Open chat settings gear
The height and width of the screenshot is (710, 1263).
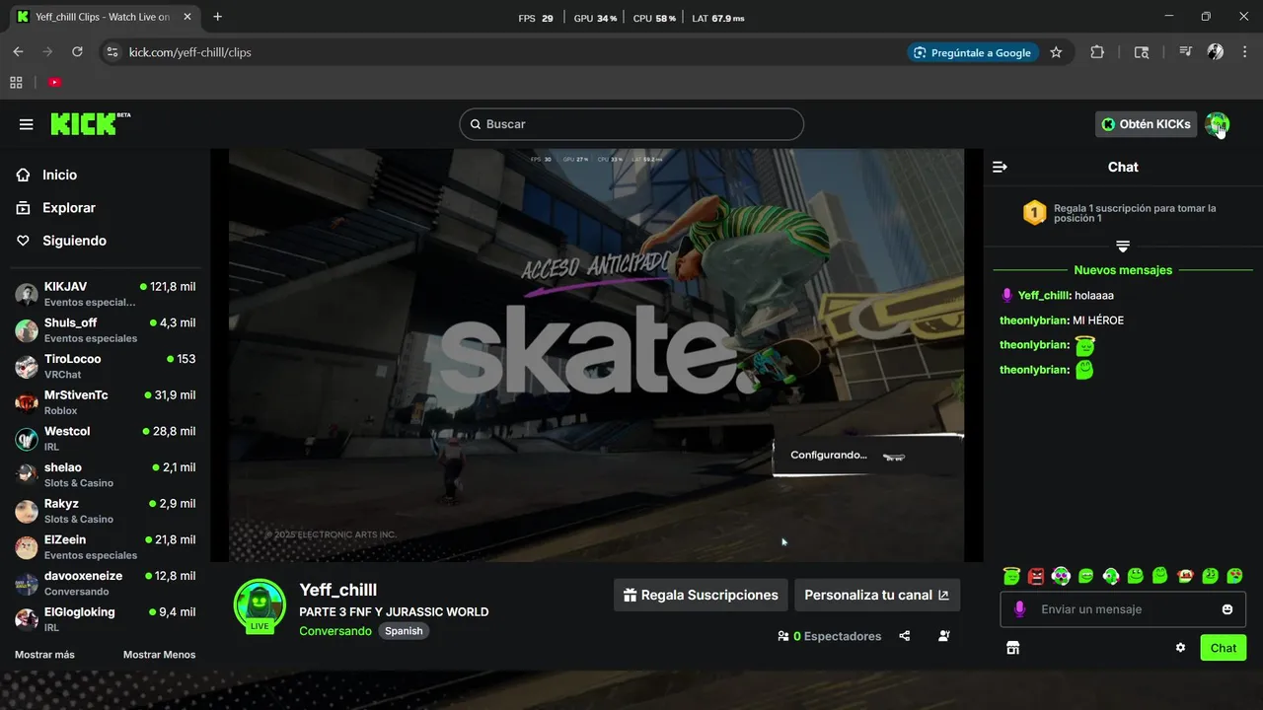[x=1180, y=648]
